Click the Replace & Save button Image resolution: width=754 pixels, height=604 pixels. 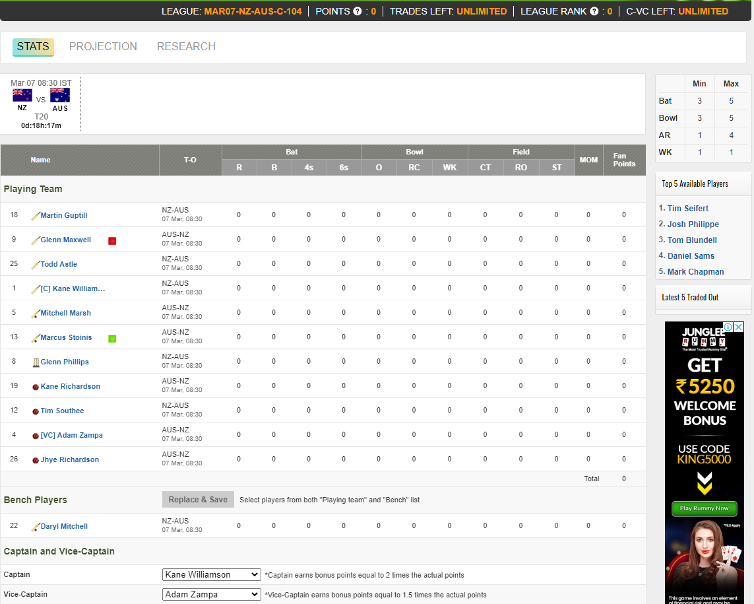(198, 500)
